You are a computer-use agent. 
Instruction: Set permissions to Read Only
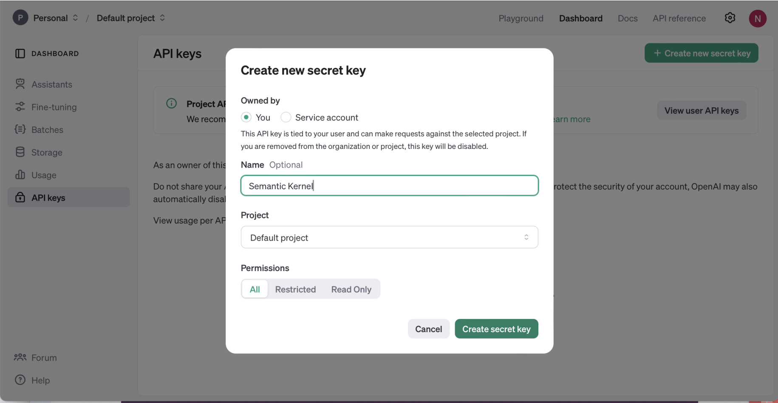tap(351, 289)
